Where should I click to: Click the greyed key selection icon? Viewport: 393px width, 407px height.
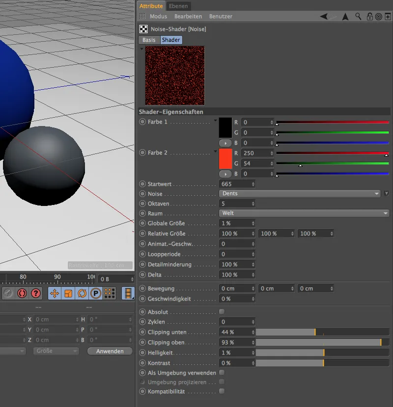coord(8,294)
